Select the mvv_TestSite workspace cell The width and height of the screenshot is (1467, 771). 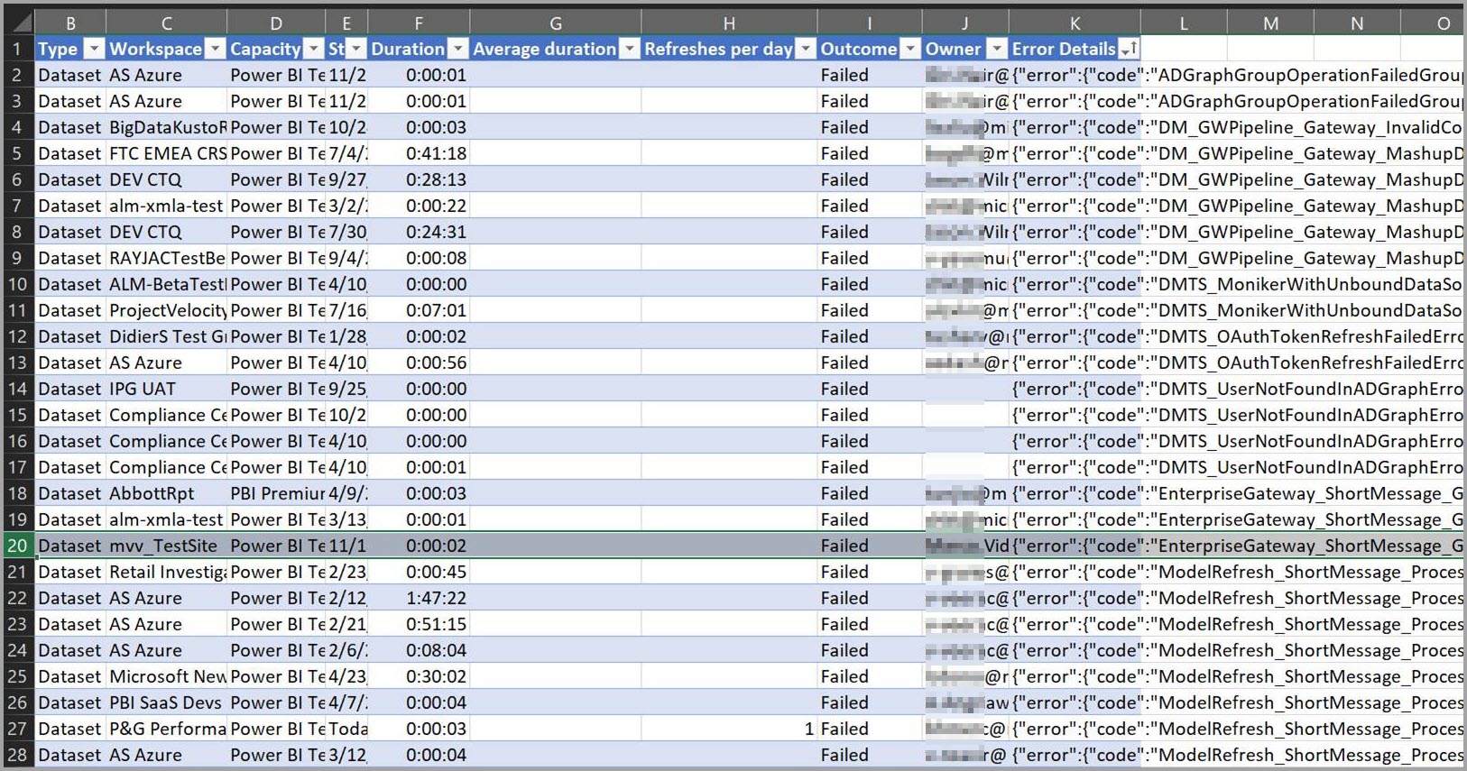point(167,546)
